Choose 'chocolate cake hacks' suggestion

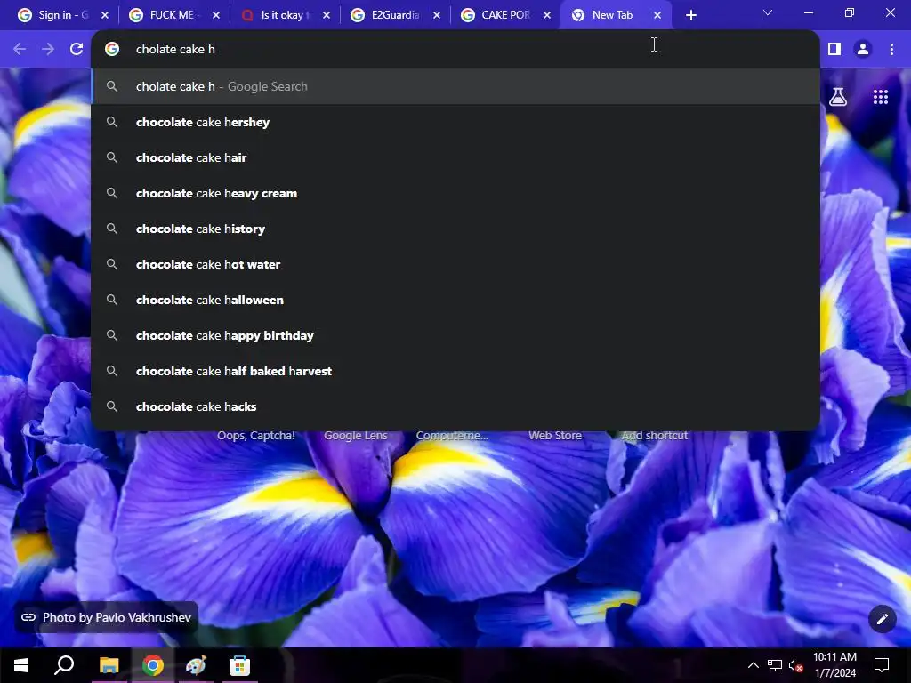tap(455, 406)
